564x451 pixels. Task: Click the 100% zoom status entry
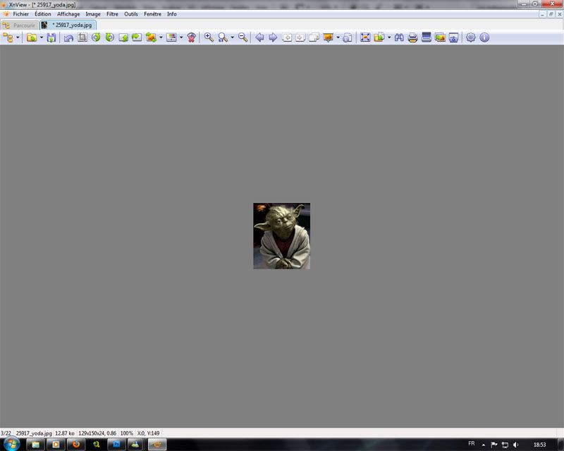pos(127,433)
